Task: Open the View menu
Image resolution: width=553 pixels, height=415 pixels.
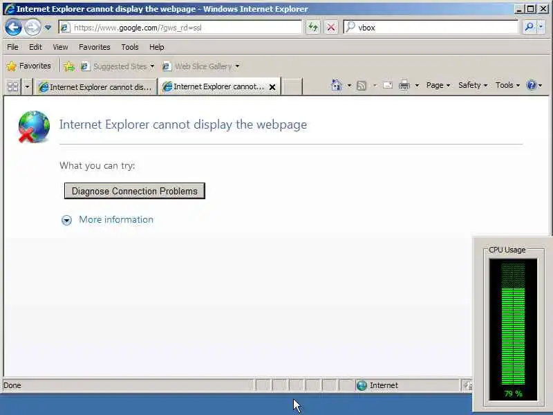Action: click(x=60, y=47)
